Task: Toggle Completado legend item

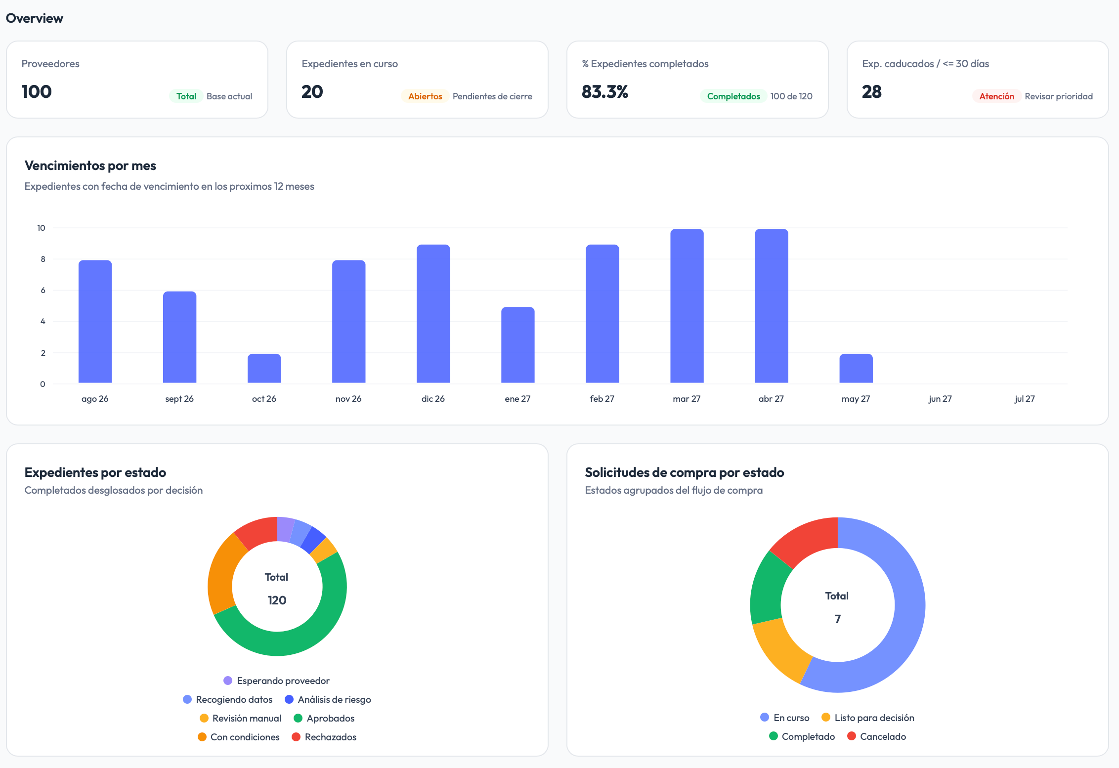Action: tap(802, 736)
